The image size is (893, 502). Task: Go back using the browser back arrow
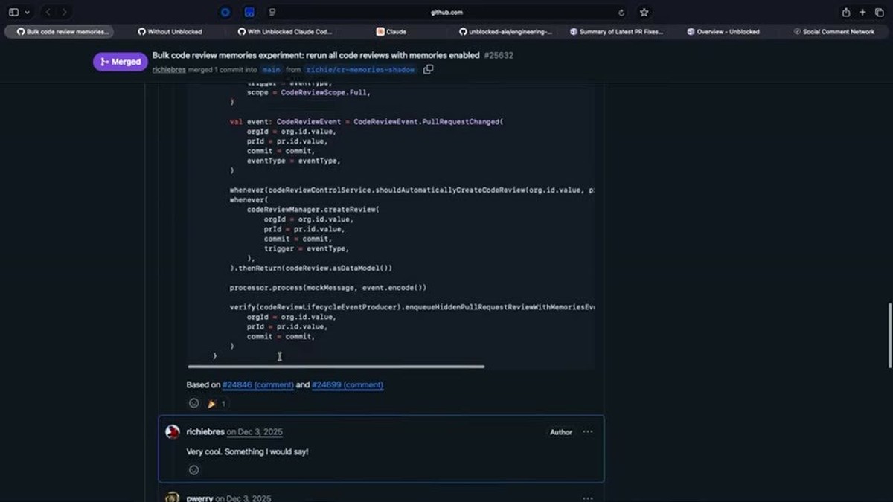click(48, 13)
